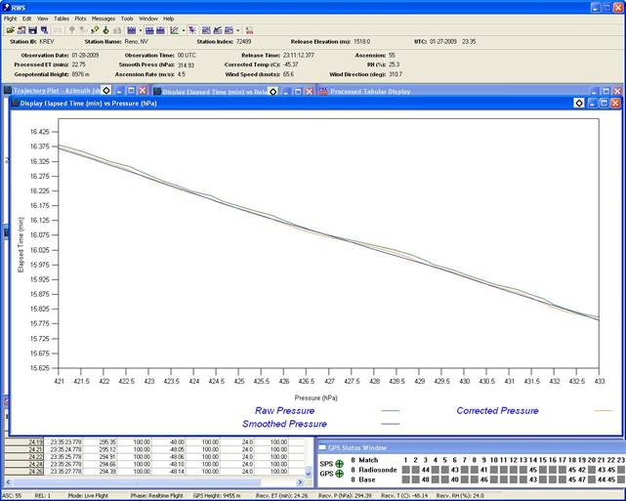Click the last red toolbar icon
Viewport: 626px width, 501px height.
pyautogui.click(x=250, y=30)
